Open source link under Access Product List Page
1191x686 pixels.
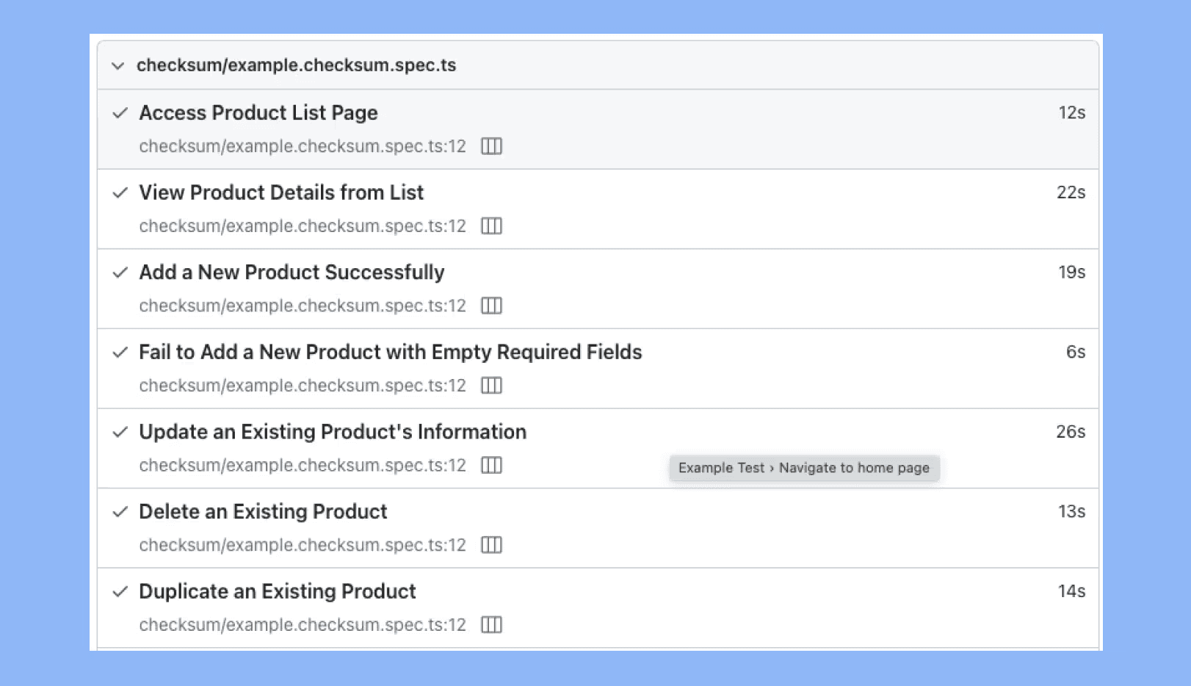pos(303,146)
